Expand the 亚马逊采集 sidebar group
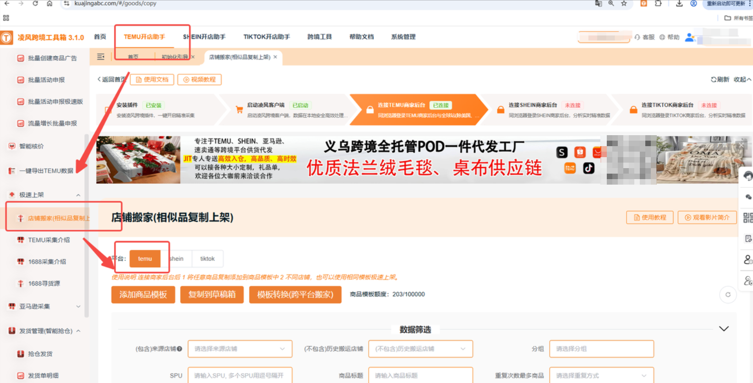 78,306
